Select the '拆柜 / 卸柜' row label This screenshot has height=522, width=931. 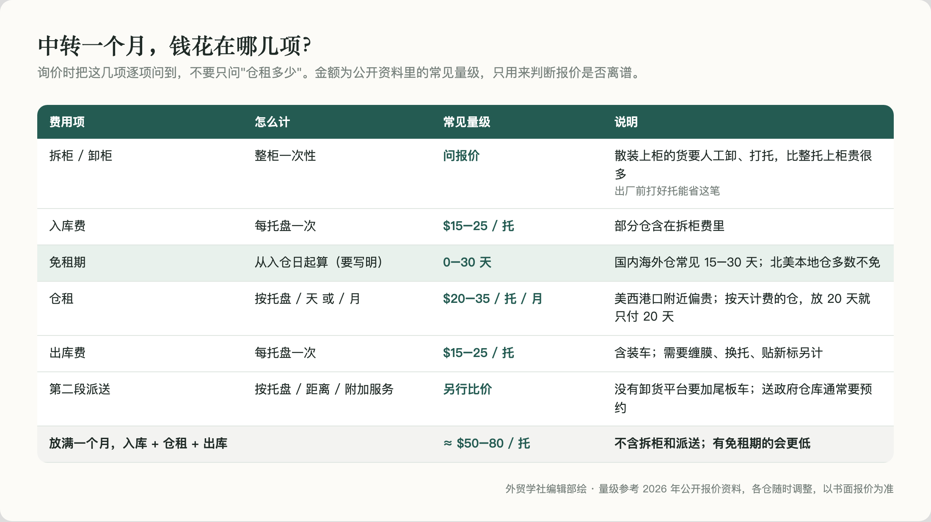[x=81, y=156]
